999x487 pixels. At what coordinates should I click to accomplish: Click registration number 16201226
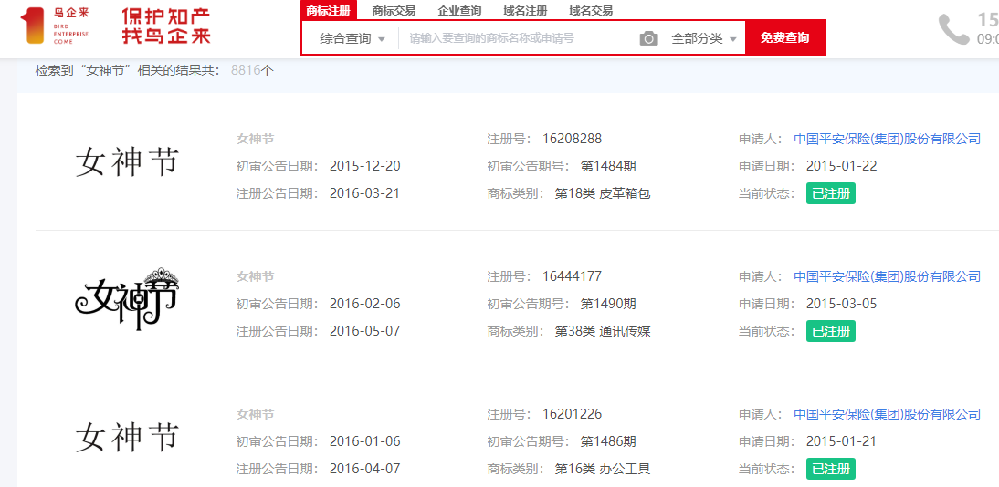[573, 414]
